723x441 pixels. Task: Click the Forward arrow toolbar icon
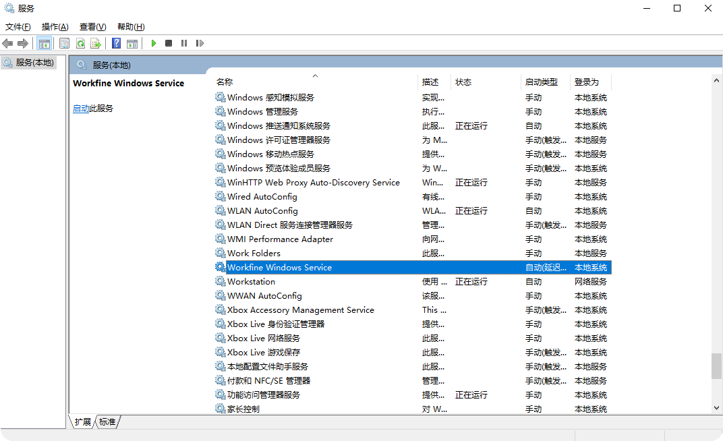(x=23, y=43)
